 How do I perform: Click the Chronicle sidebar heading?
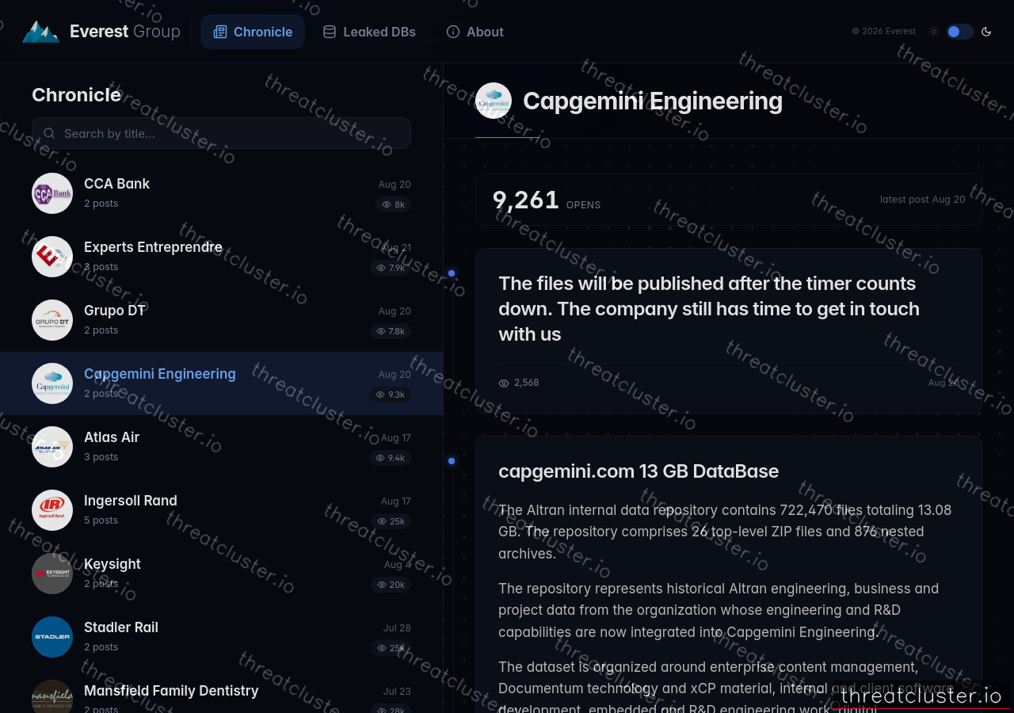tap(77, 95)
